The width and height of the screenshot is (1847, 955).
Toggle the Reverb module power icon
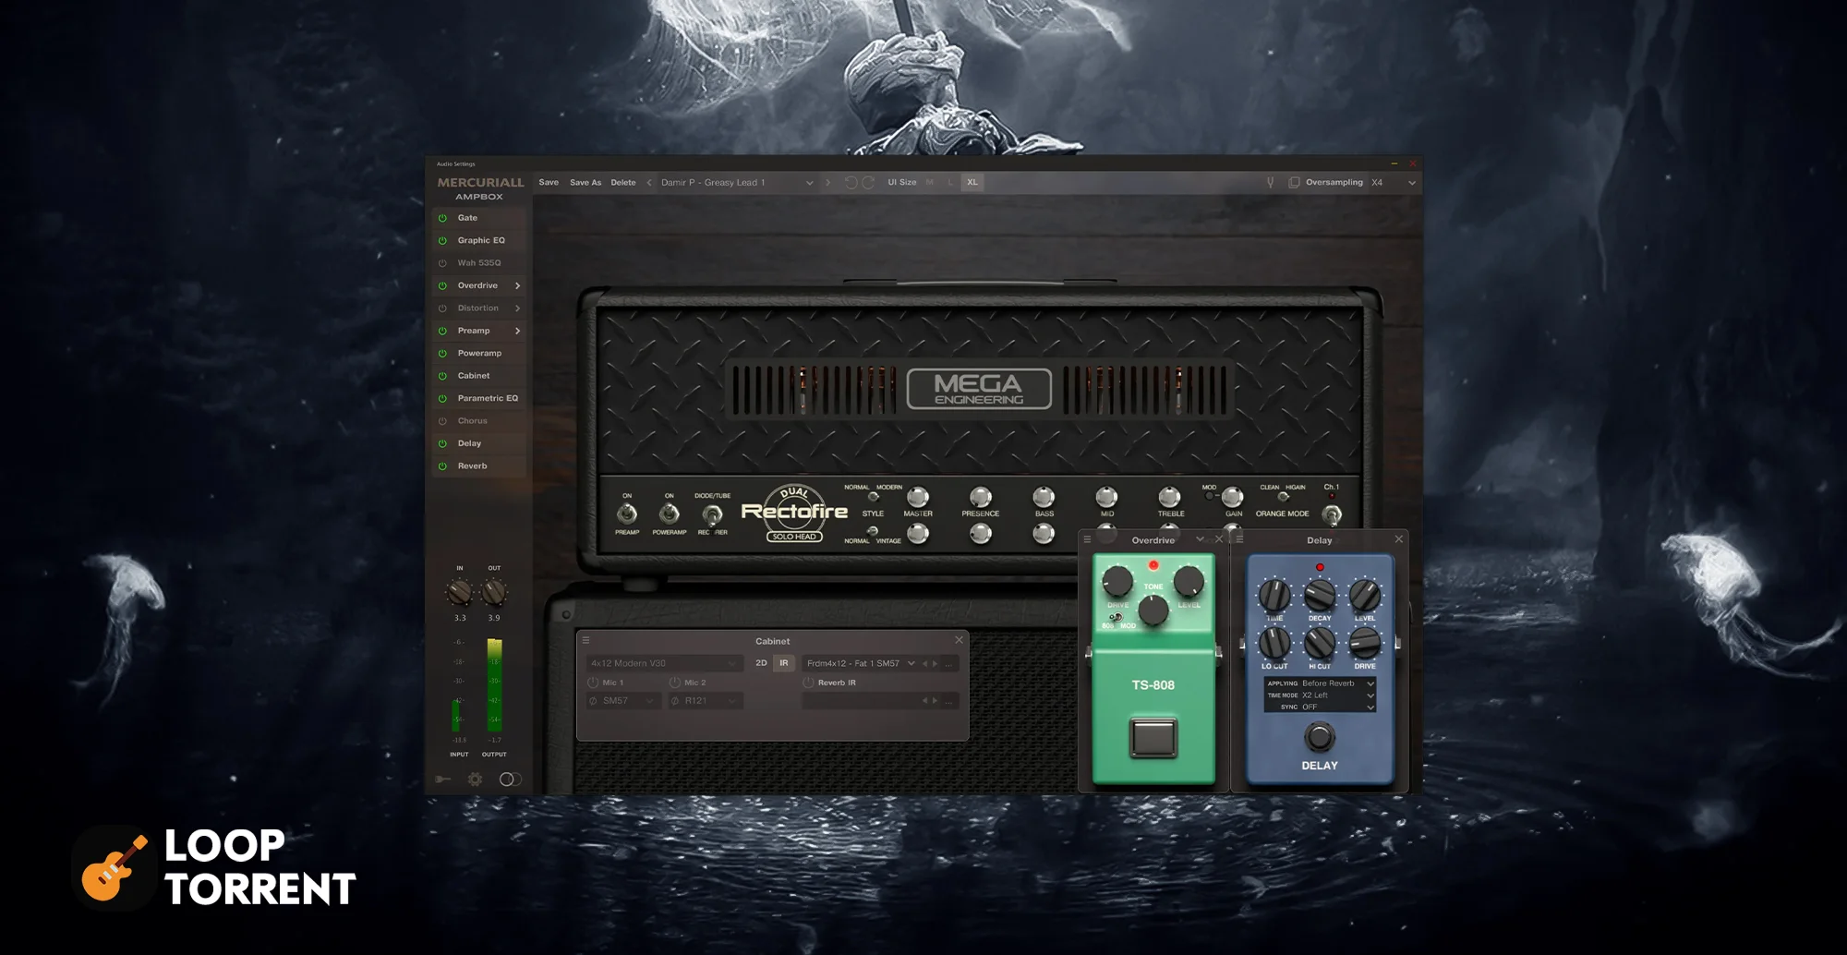442,466
